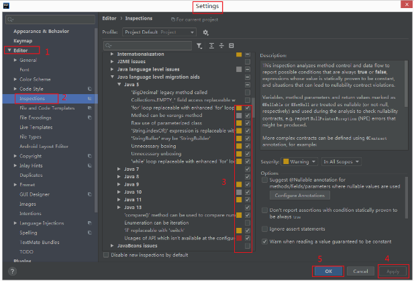This screenshot has height=281, width=414.
Task: Open the Intentions settings page
Action: click(30, 213)
